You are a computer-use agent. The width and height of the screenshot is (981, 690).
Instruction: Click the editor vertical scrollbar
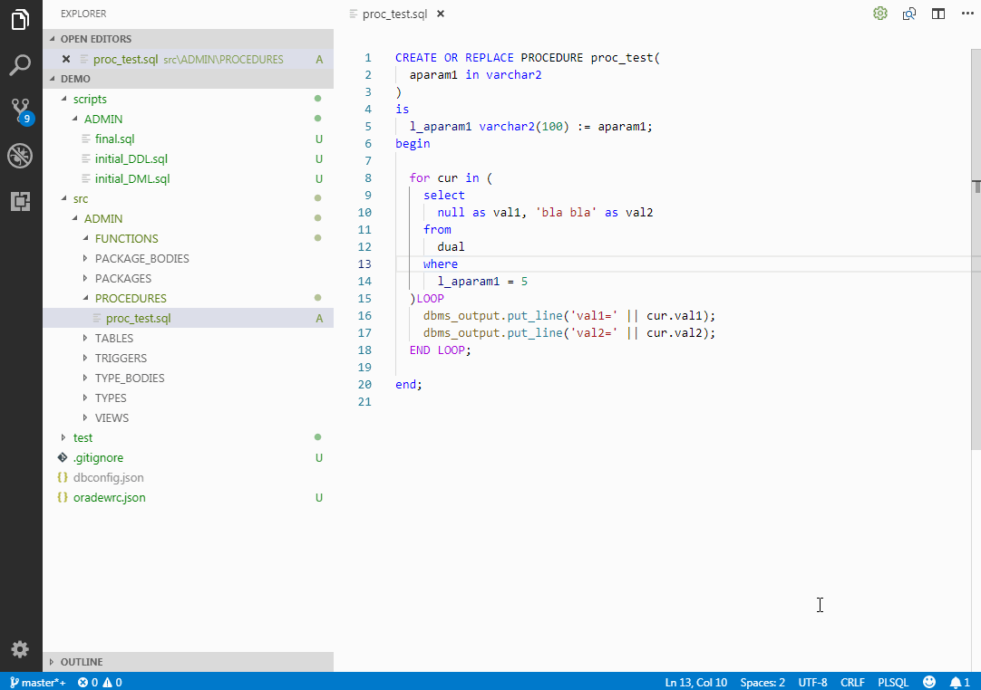coord(976,250)
